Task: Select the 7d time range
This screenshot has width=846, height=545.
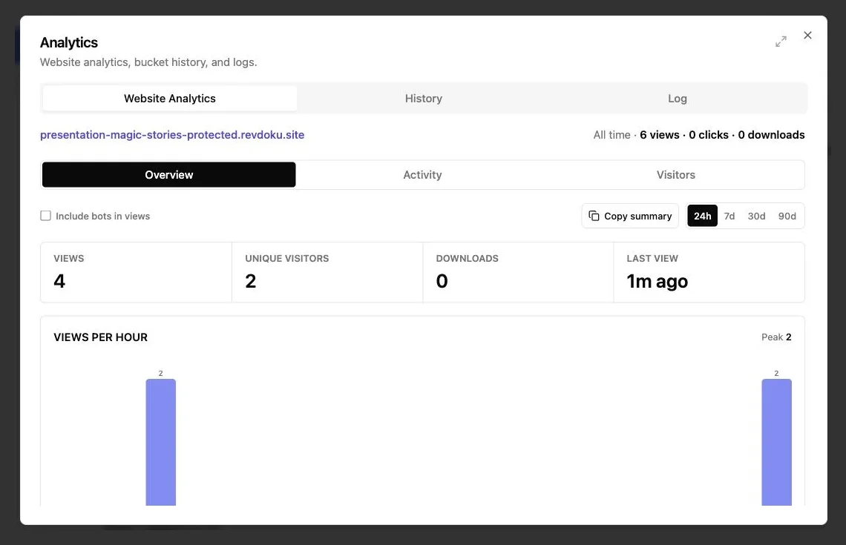Action: pyautogui.click(x=729, y=216)
